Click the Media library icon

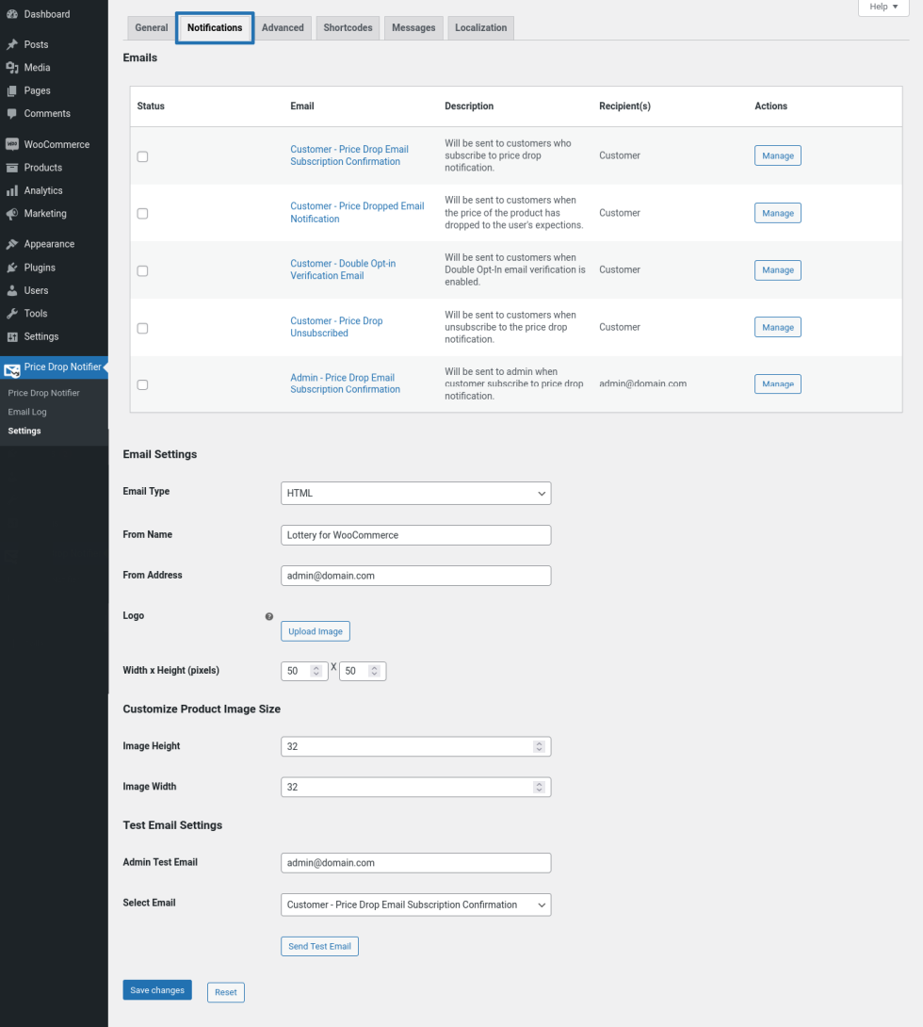pyautogui.click(x=12, y=68)
